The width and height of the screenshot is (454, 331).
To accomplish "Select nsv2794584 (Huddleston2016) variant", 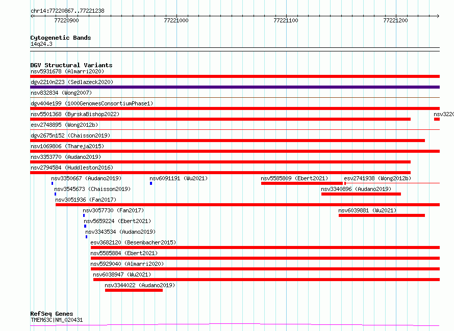I will click(x=72, y=168).
